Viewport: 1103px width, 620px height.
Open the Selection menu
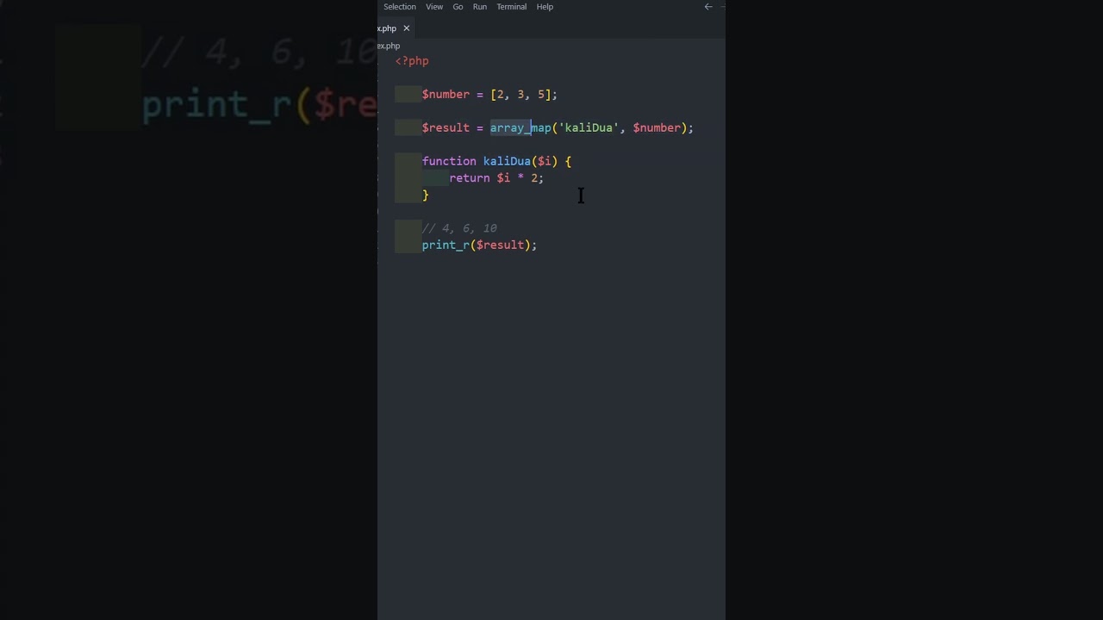pyautogui.click(x=399, y=7)
